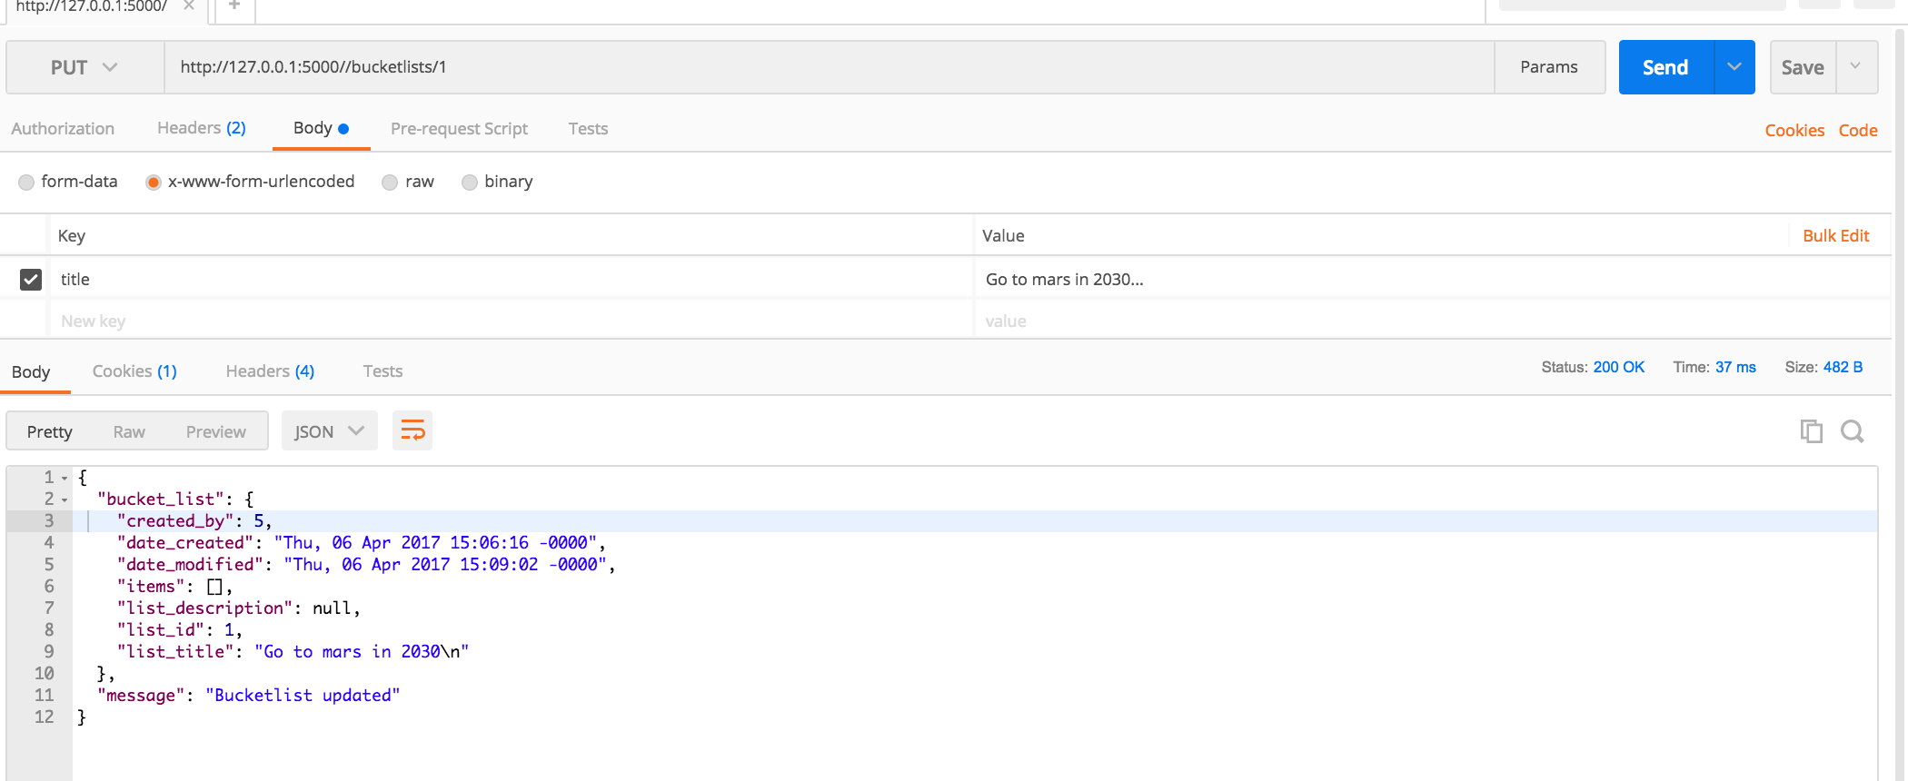Screen dimensions: 1908x781
Task: Open request Authorization tab
Action: point(63,129)
